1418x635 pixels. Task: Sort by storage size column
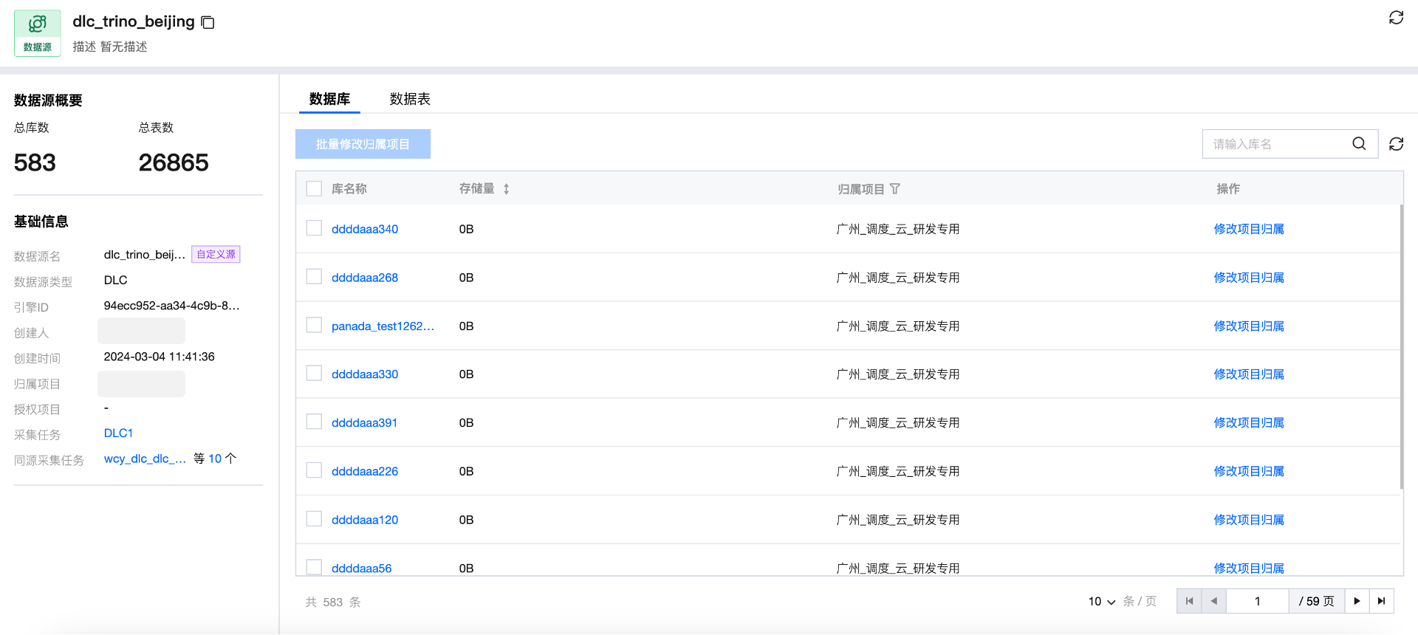click(x=506, y=189)
